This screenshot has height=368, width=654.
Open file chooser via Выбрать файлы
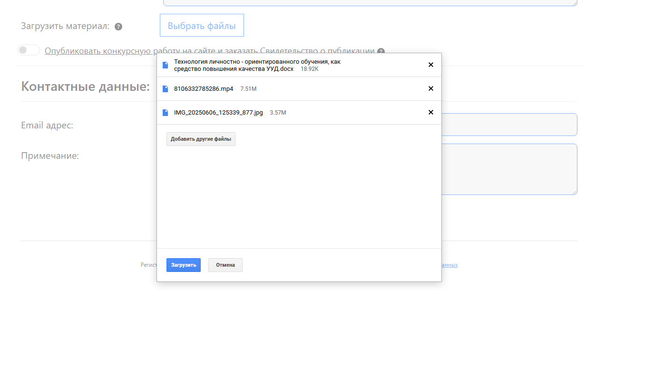click(202, 26)
